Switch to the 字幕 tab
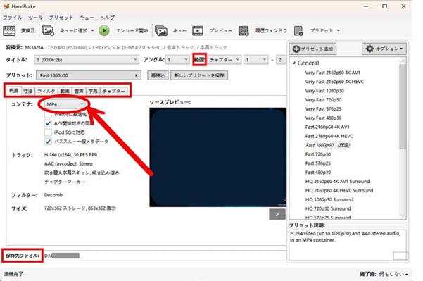 [93, 91]
